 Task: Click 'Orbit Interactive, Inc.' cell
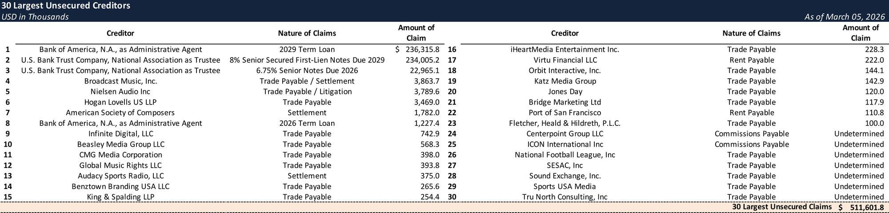[x=565, y=71]
